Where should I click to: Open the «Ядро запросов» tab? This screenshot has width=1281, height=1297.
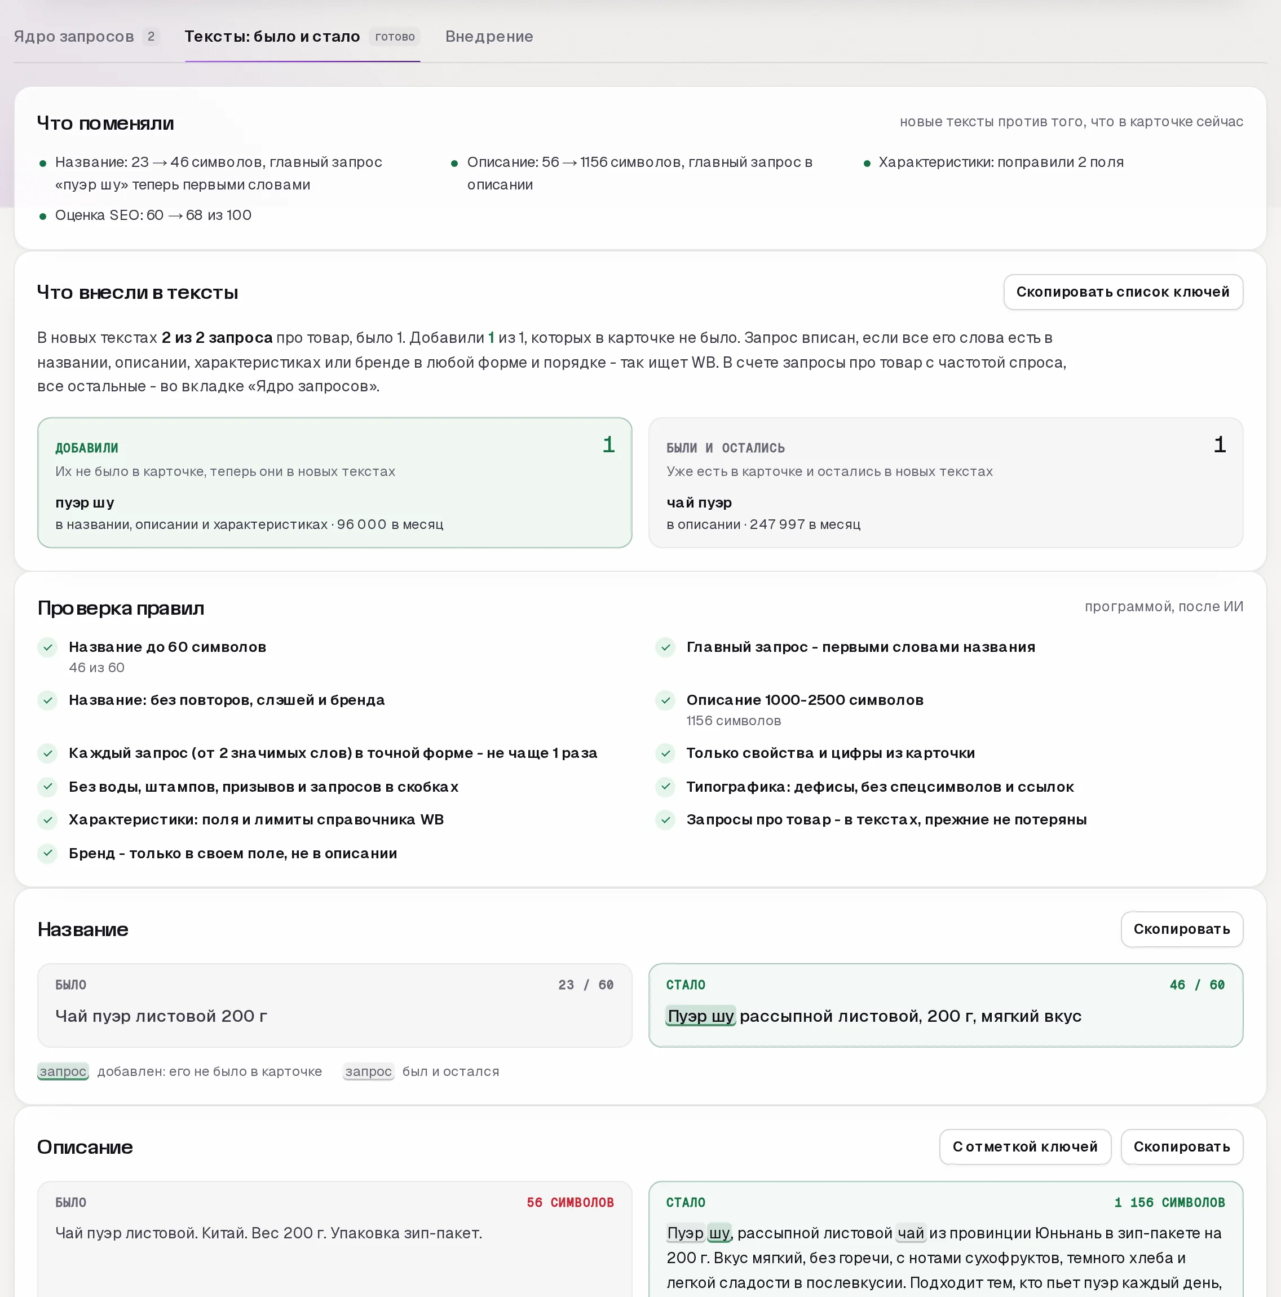click(x=87, y=36)
